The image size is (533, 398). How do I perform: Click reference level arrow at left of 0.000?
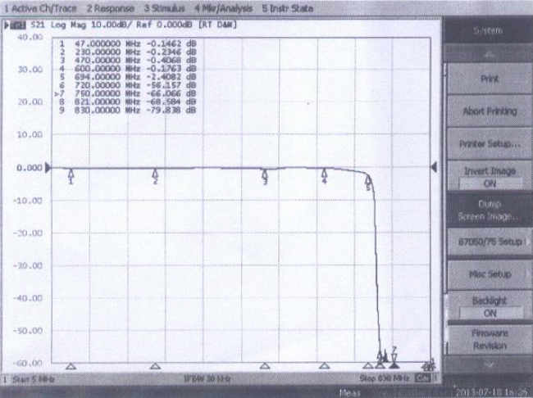pos(48,167)
